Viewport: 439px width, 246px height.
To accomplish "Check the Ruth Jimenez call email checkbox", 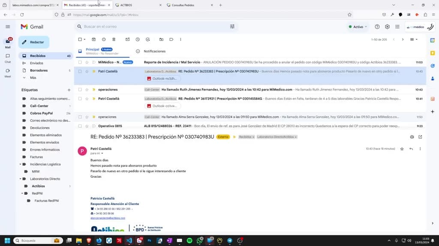I will click(80, 90).
